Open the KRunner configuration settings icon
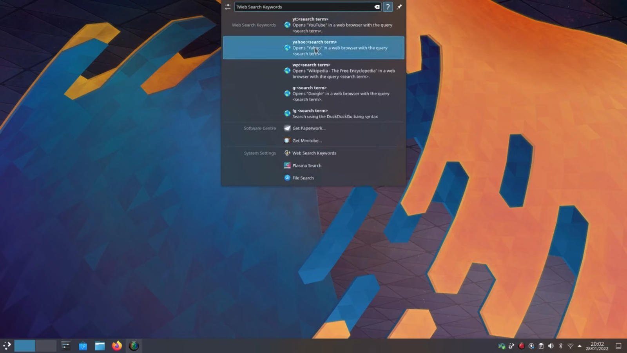This screenshot has height=353, width=627. click(x=228, y=6)
